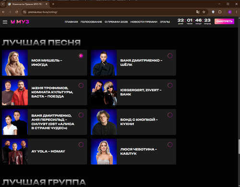Click the page vertical scrollbar thumb

coord(239,147)
